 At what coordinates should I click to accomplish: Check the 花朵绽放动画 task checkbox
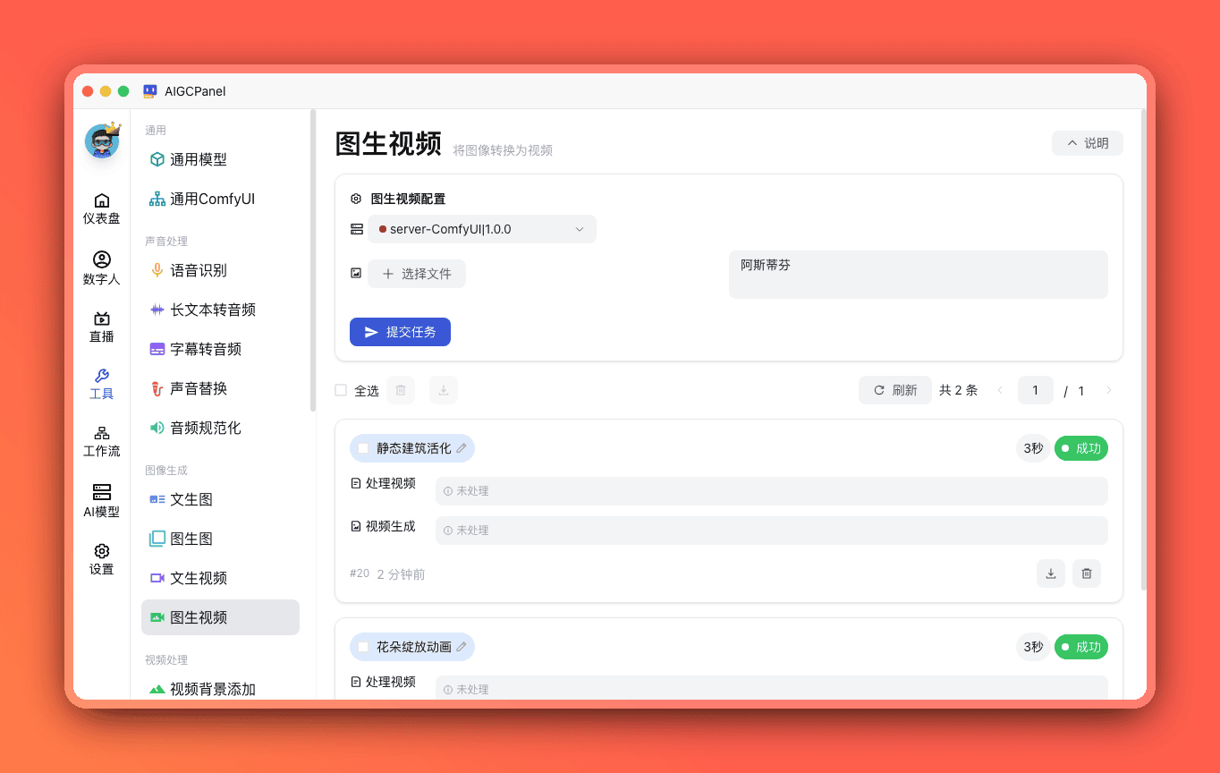point(363,647)
